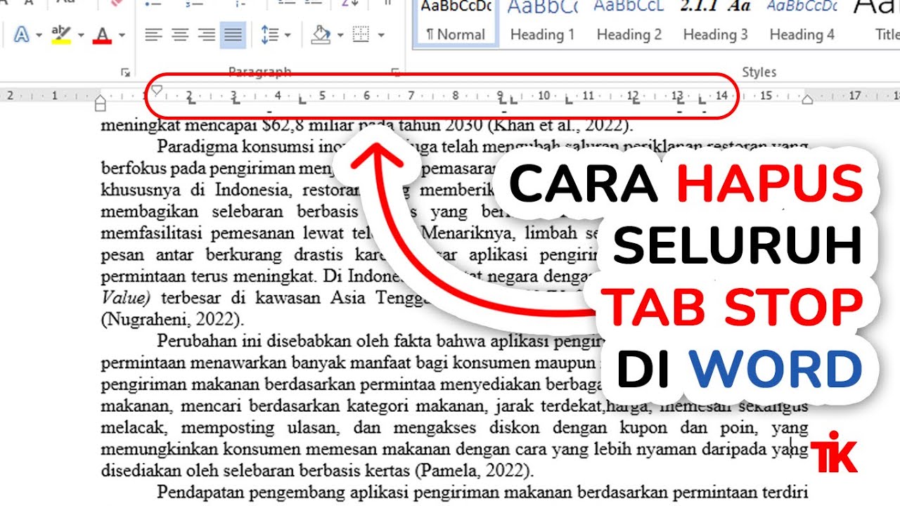
Task: Click the Styles group label
Action: tap(759, 72)
